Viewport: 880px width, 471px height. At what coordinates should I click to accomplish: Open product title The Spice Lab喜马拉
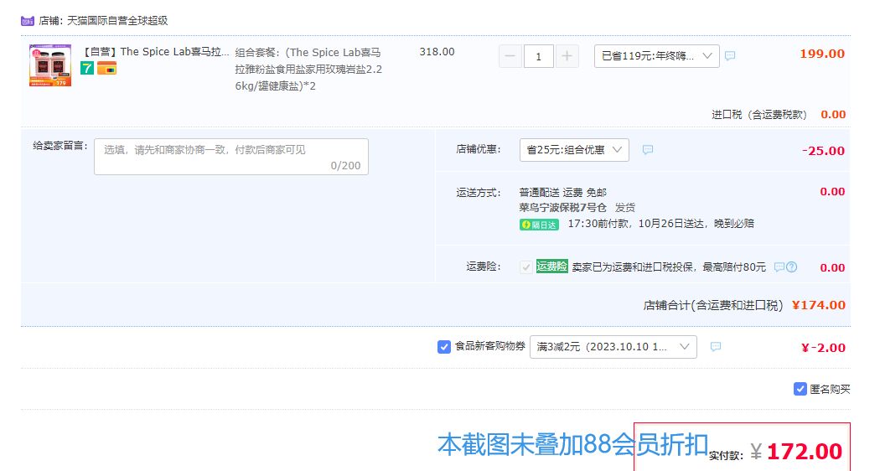(x=157, y=52)
